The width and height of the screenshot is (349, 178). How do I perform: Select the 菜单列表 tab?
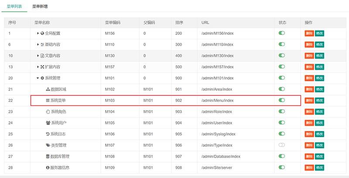coord(15,7)
